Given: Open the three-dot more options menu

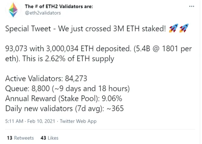Looking at the screenshot, I should click(192, 6).
